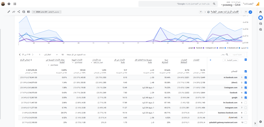Go to previous page of table rows
This screenshot has width=264, height=127.
click(x=33, y=55)
